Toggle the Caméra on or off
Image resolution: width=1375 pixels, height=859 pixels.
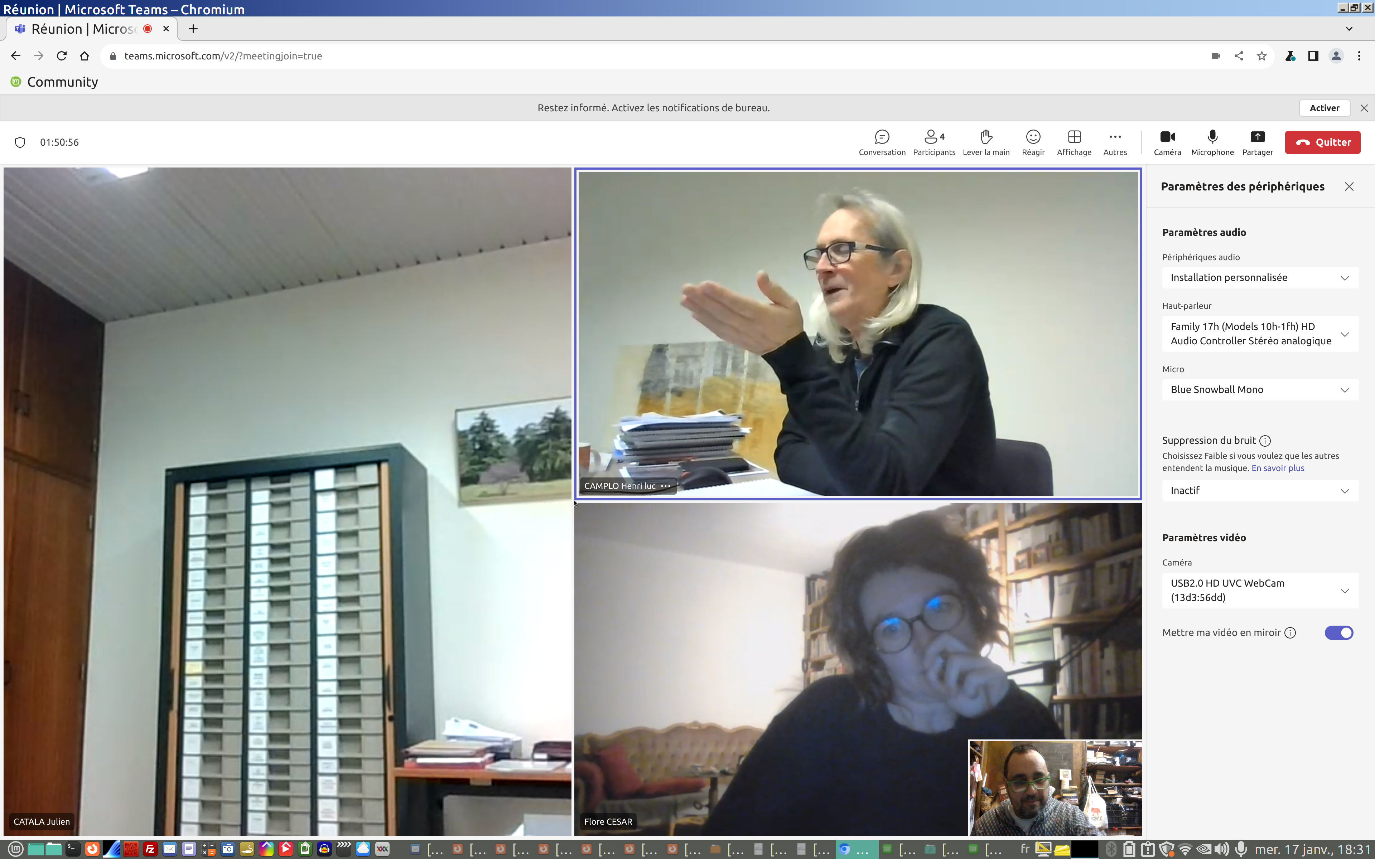click(1167, 142)
